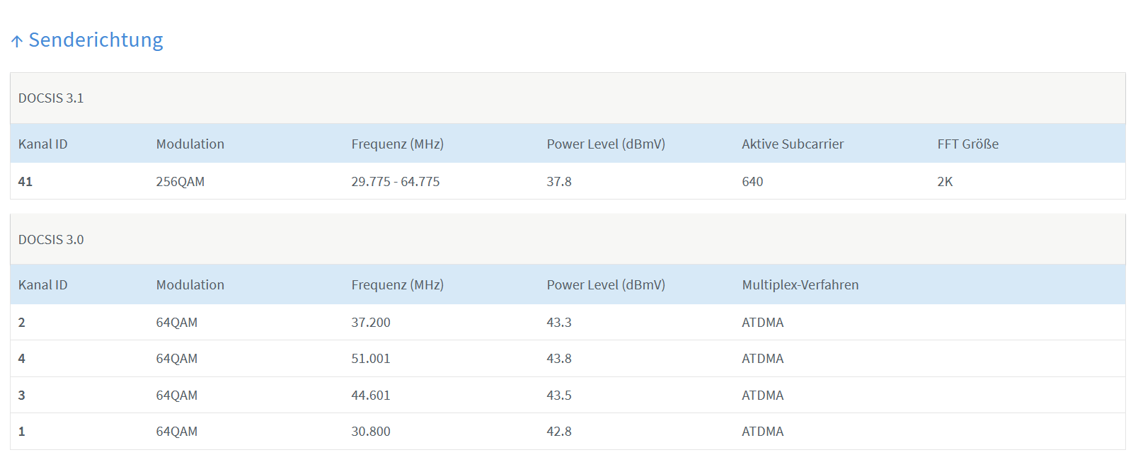1138x467 pixels.
Task: Click the upward arrow icon beside Senderichtung
Action: (x=17, y=41)
